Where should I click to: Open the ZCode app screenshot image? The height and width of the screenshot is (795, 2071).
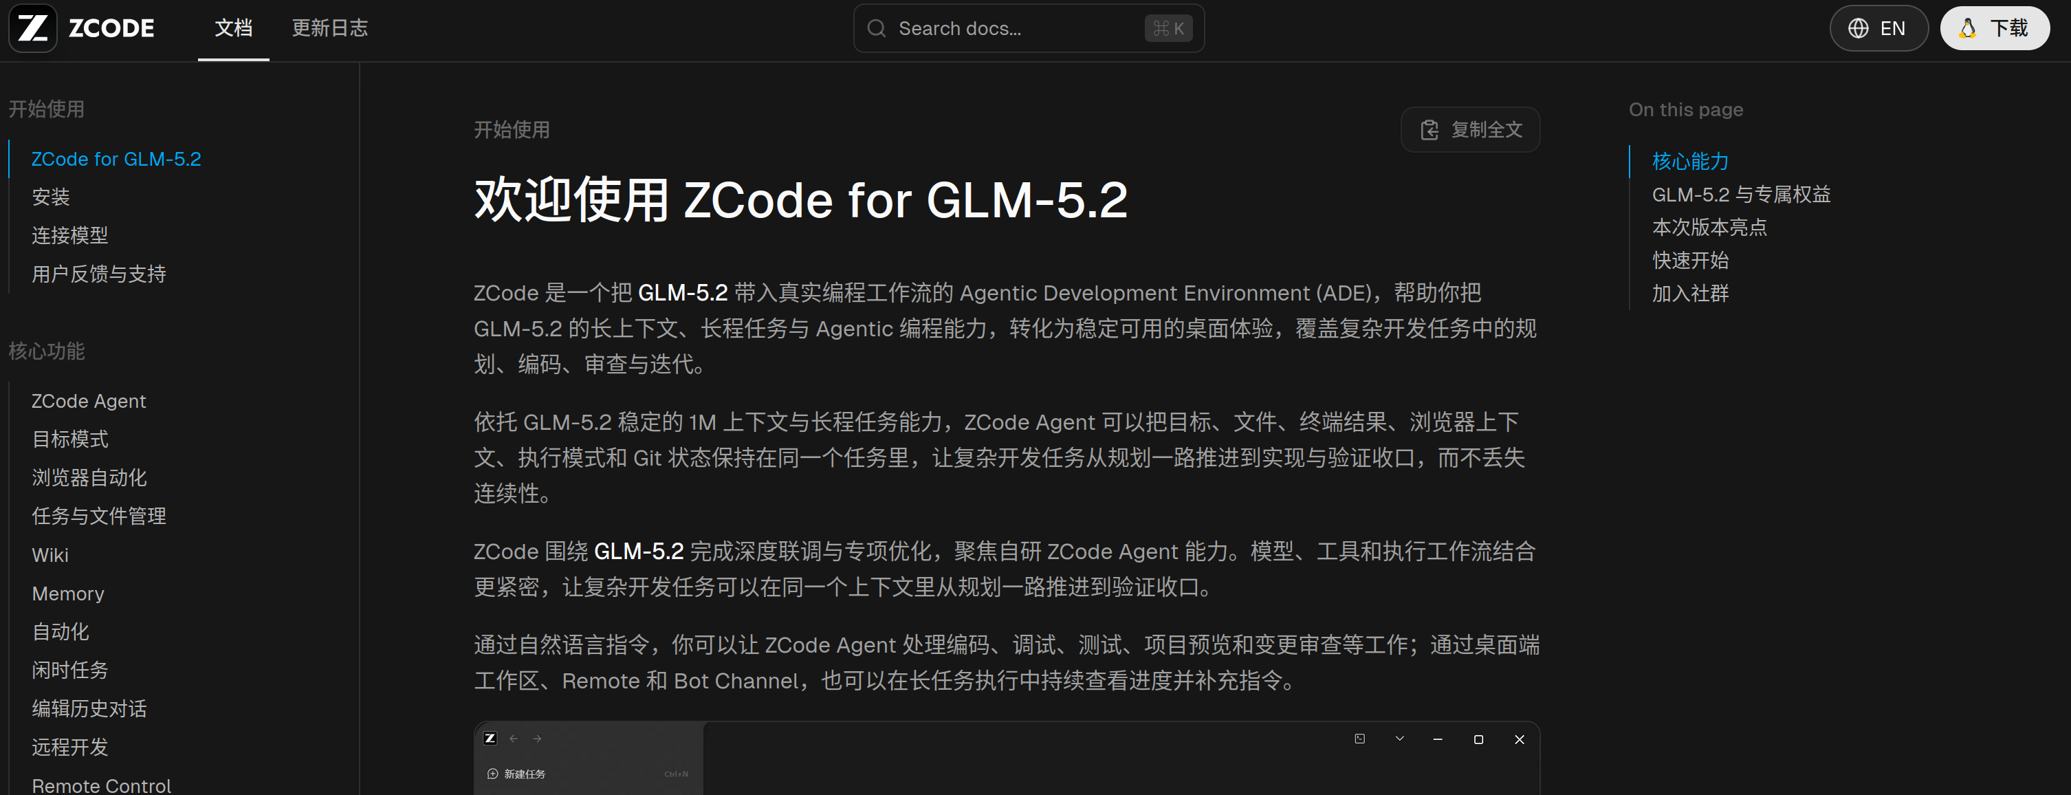click(1007, 758)
